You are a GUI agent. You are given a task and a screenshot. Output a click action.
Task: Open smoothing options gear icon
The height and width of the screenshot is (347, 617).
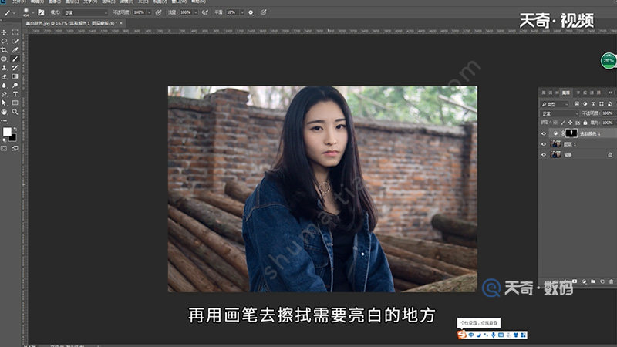pyautogui.click(x=251, y=12)
